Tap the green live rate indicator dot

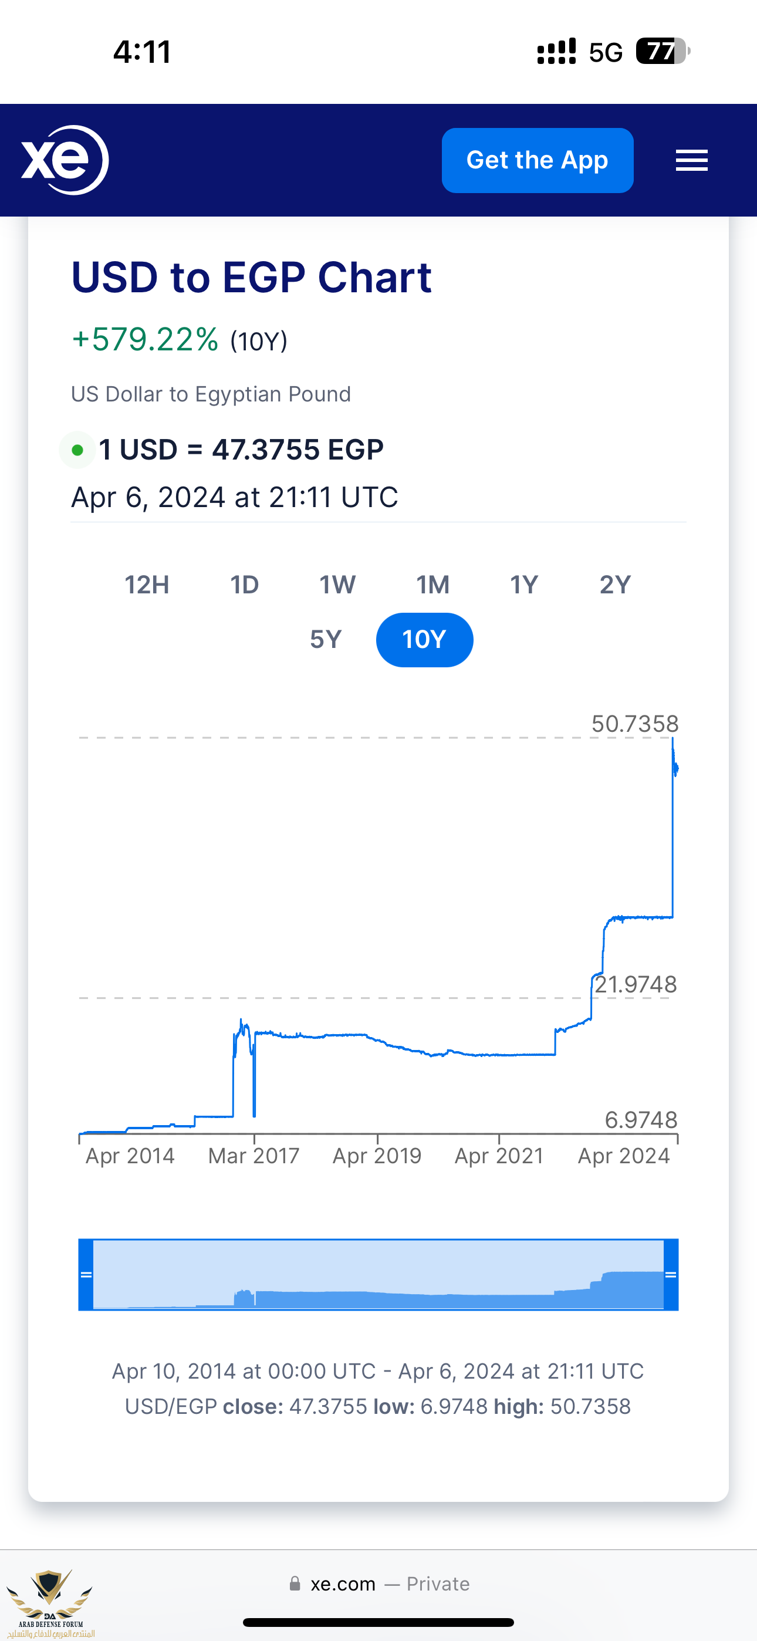[77, 450]
